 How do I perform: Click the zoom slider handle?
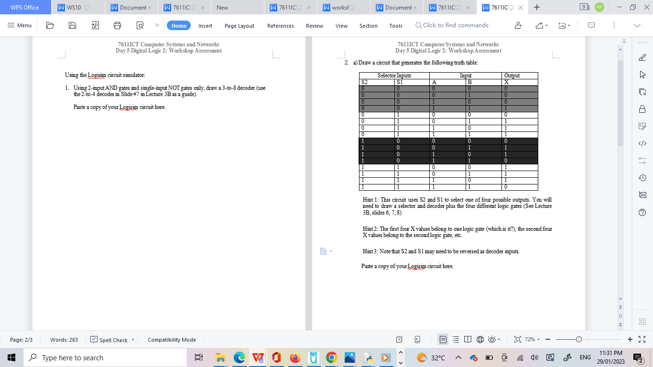tap(578, 340)
